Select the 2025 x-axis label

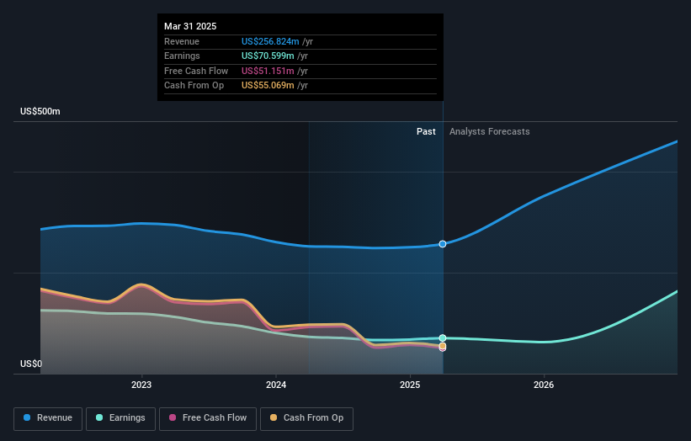coord(410,385)
